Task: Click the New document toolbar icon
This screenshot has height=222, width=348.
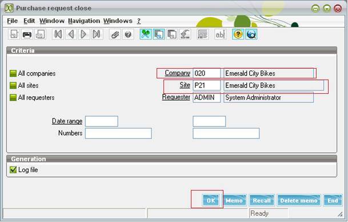Action: coord(14,34)
